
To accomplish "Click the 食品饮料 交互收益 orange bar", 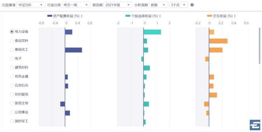I will tap(218, 41).
